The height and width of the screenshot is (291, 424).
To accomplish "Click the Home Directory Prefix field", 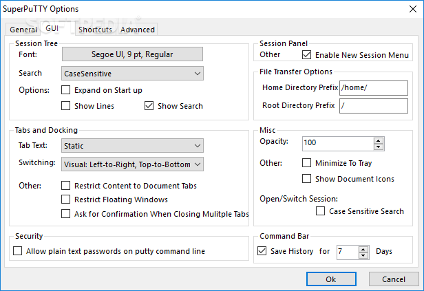I will tap(374, 88).
